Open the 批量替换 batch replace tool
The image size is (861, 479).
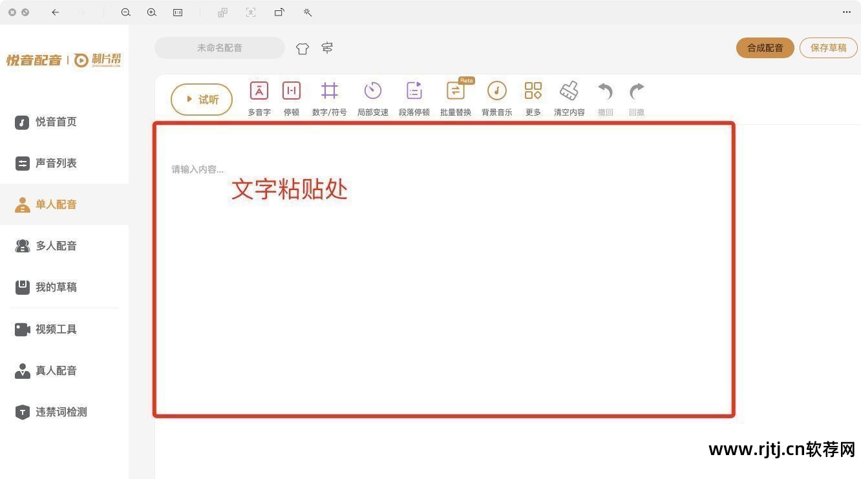tap(456, 98)
